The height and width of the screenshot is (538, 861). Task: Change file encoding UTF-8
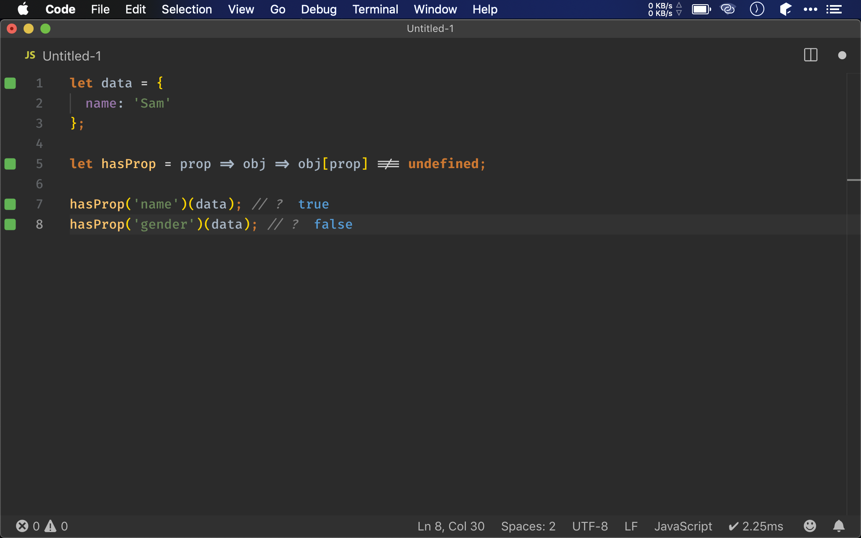click(x=590, y=526)
